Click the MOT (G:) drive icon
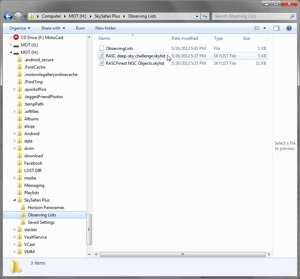The height and width of the screenshot is (279, 300). tap(16, 45)
